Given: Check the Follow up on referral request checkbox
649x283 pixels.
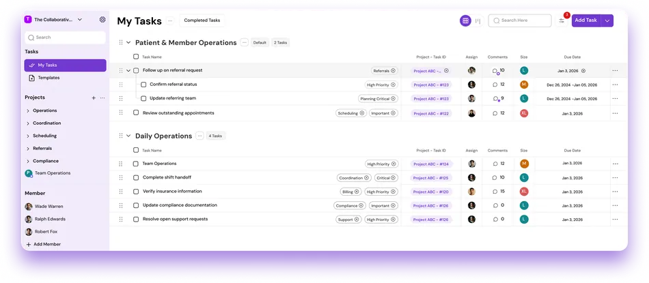Looking at the screenshot, I should point(136,71).
